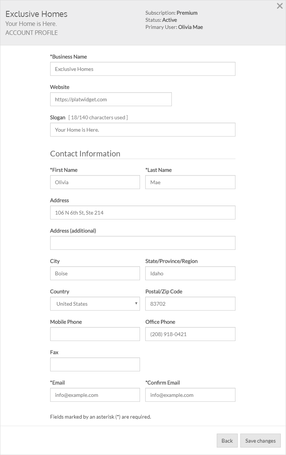Edit the Postal/Zip Code field
This screenshot has height=455, width=286.
tap(190, 304)
